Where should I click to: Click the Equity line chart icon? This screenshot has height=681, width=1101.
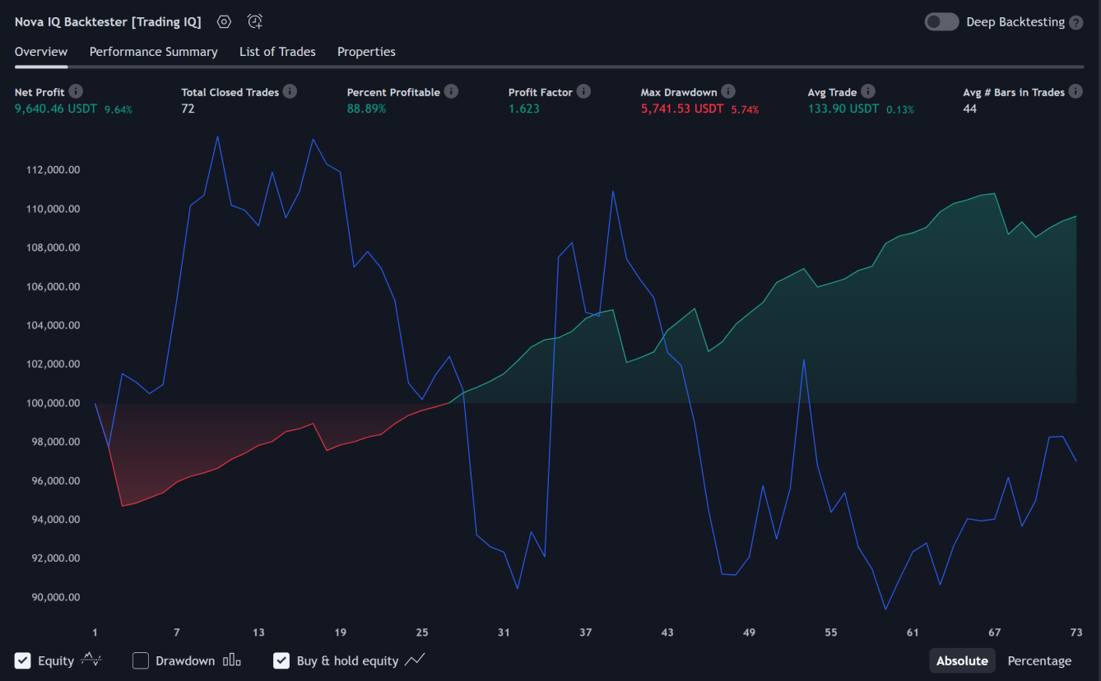[91, 660]
